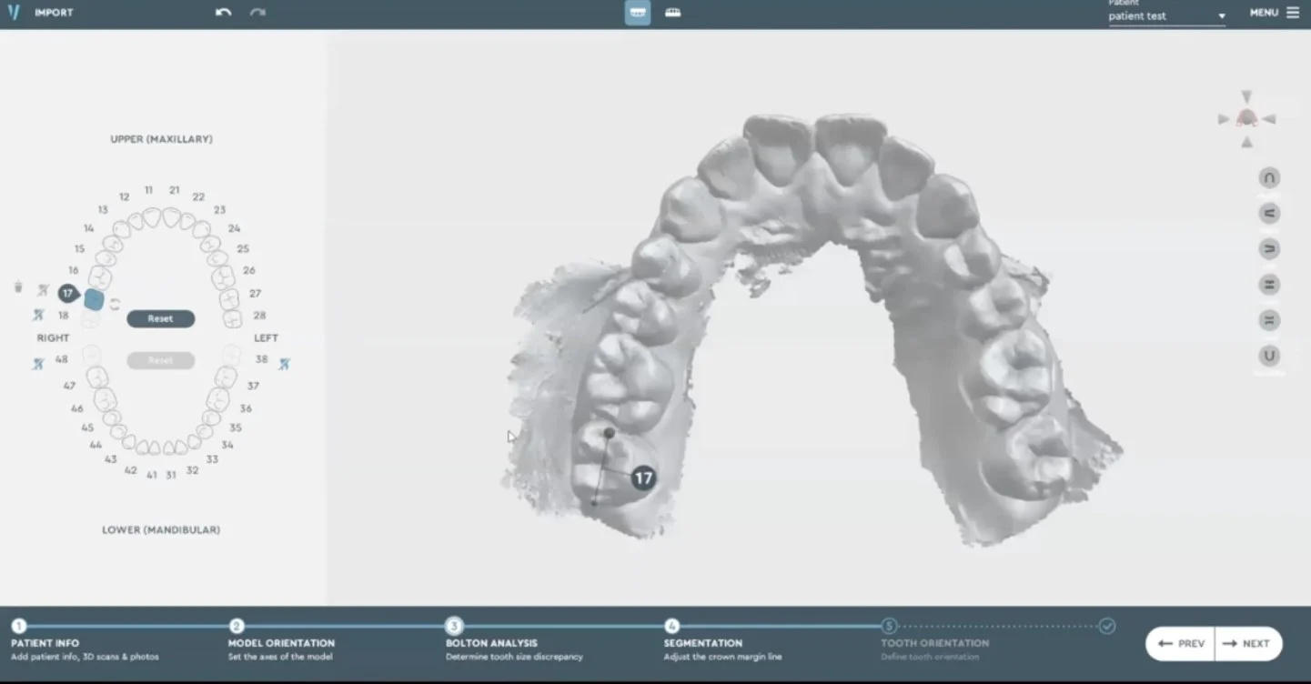Screen dimensions: 1311x684
Task: Select tooth 26 in the dental chart
Action: coord(222,277)
